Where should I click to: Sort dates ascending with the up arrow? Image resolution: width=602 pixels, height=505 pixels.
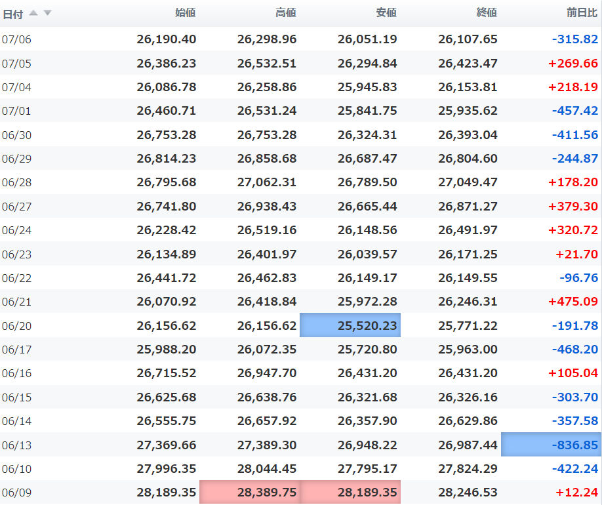tap(33, 13)
